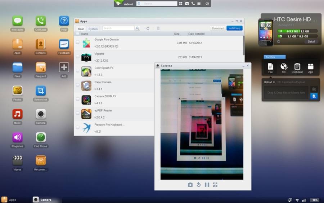This screenshot has width=324, height=203.
Task: Open the Ringtones icon
Action: (17, 137)
